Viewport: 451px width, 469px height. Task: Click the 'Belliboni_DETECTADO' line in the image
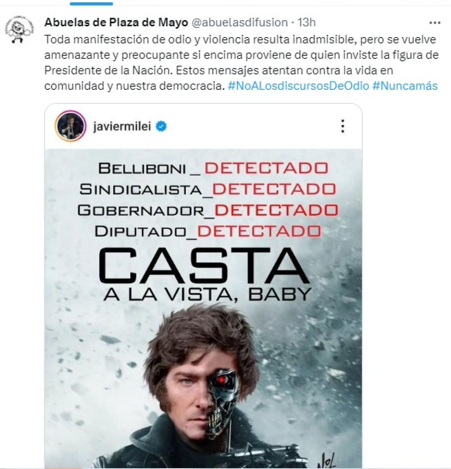[213, 168]
